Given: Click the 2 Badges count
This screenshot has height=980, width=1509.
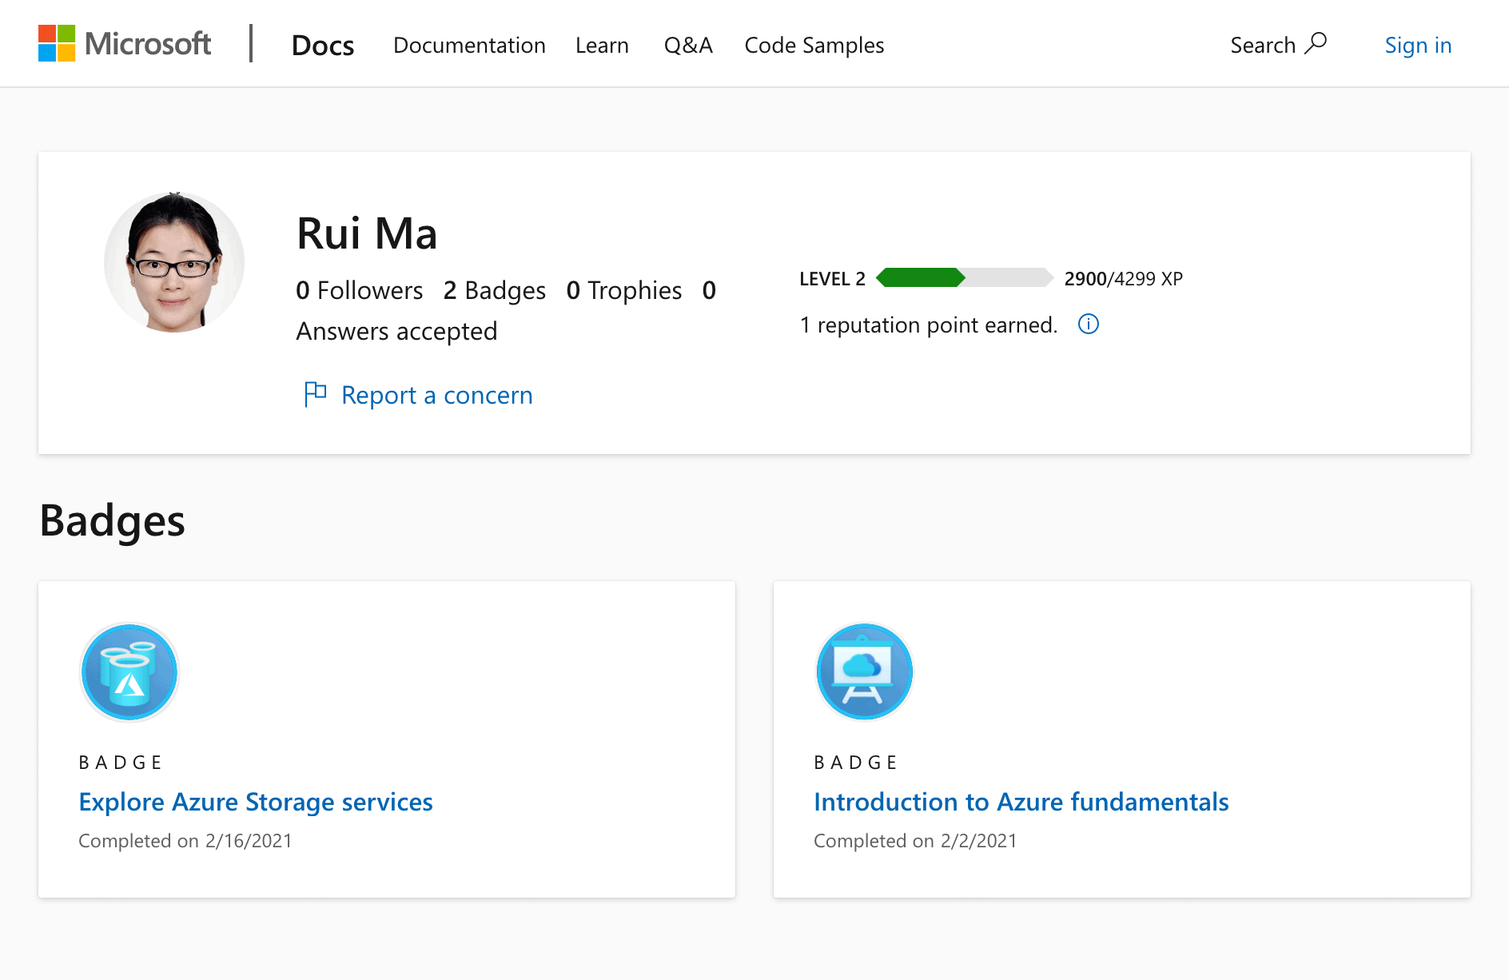Looking at the screenshot, I should pos(495,290).
